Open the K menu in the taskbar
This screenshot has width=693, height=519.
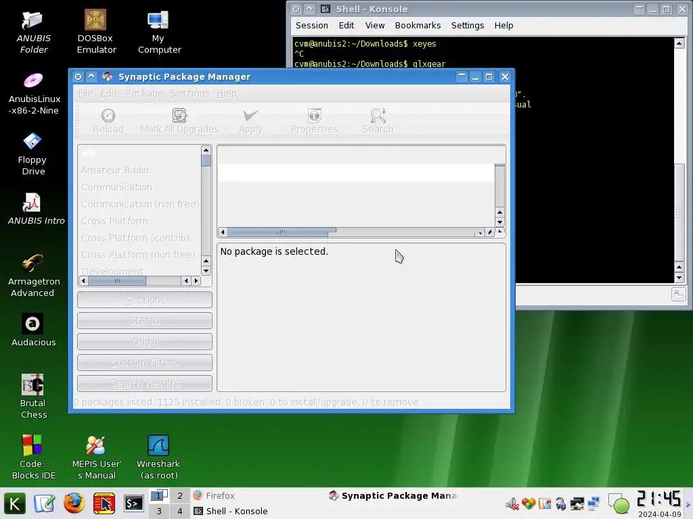click(x=15, y=503)
